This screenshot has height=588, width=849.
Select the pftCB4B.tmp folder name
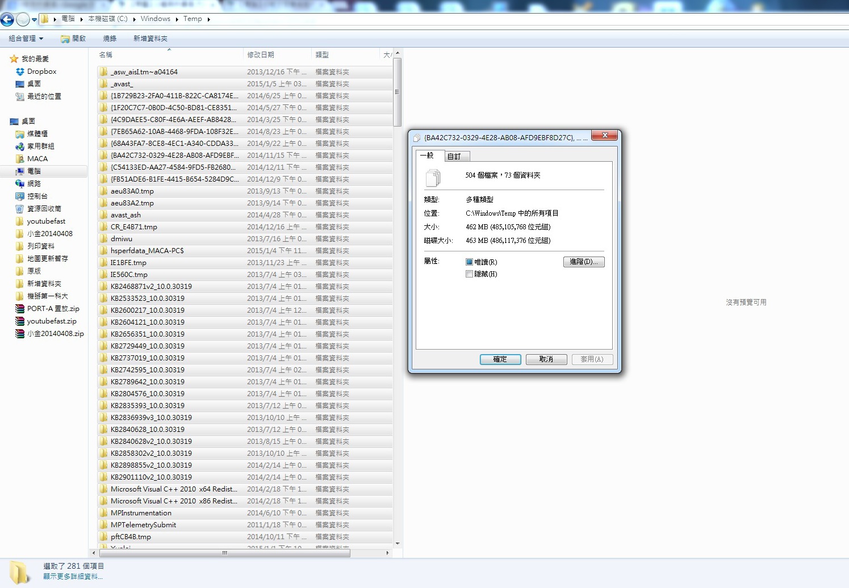[131, 537]
